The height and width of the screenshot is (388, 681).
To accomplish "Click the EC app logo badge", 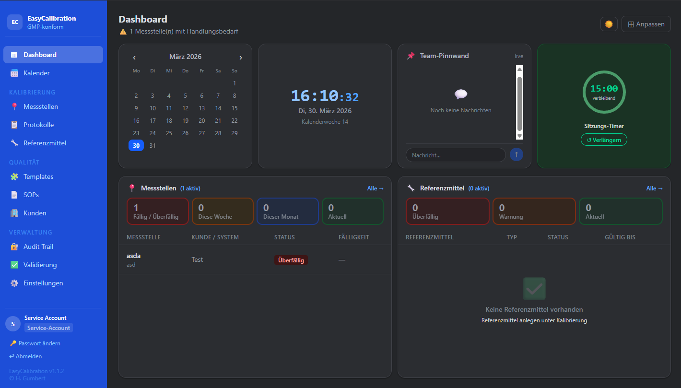I will [15, 22].
